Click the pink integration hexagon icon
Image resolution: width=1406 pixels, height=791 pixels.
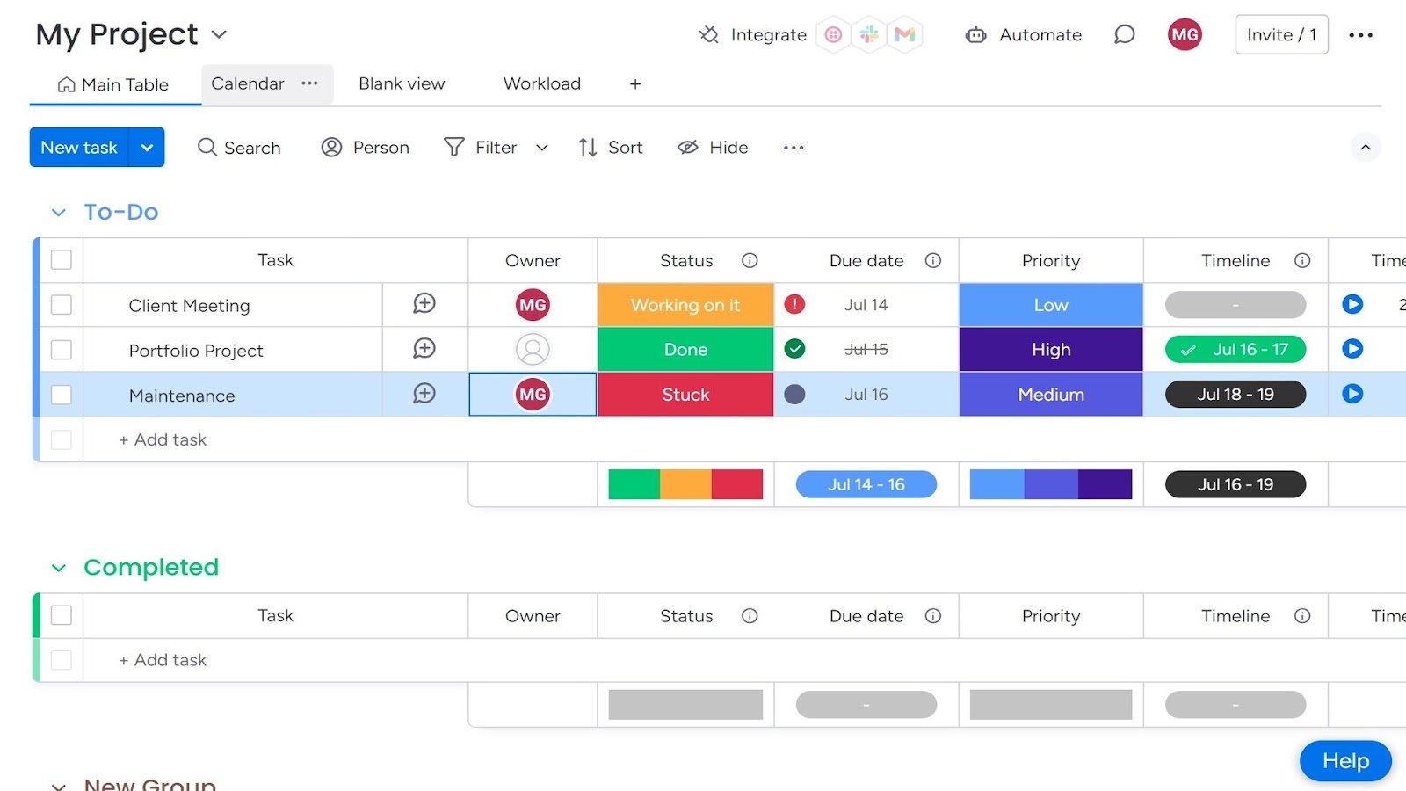point(833,35)
